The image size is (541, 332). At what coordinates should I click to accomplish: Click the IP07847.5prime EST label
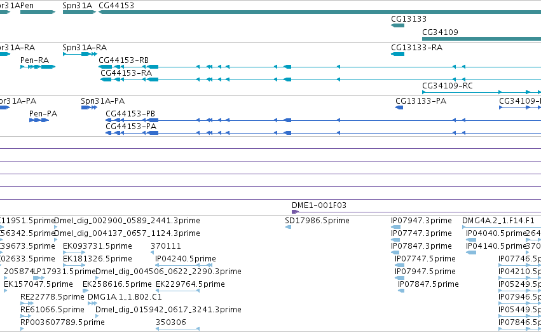click(428, 284)
